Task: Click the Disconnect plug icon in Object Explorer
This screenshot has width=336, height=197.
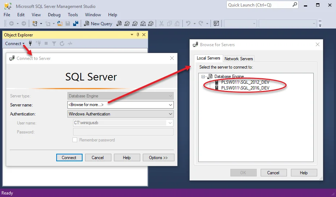Action: 38,44
